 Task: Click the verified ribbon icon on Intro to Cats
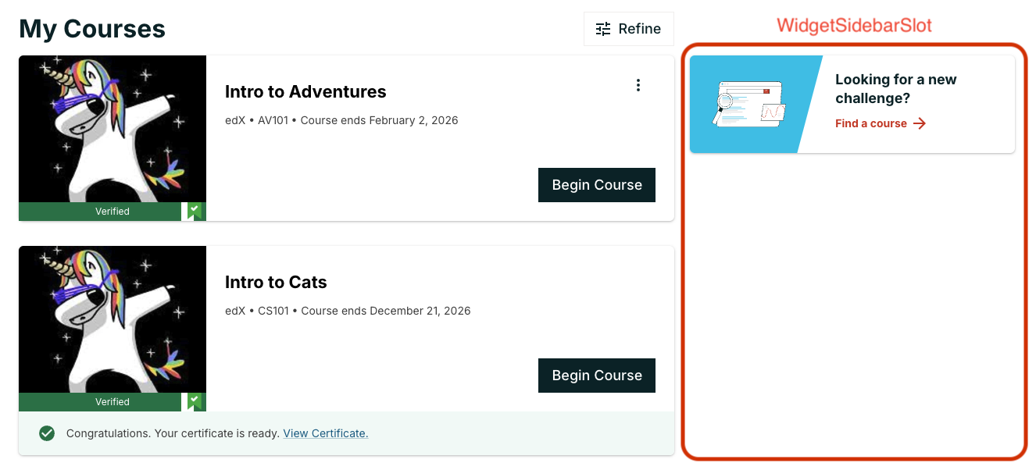195,401
